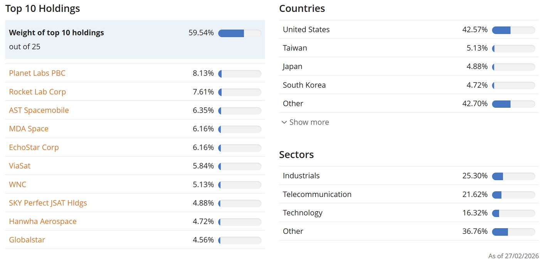Screen dimensions: 555x272
Task: Open MDA Space holding page
Action: click(29, 128)
